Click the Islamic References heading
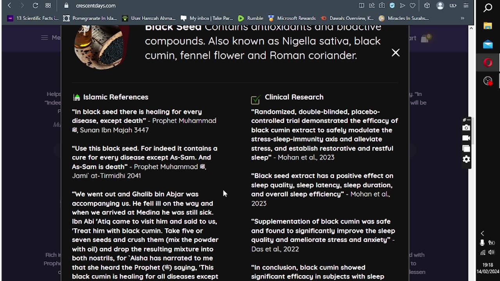Viewport: 500px width, 281px height. pos(116,97)
